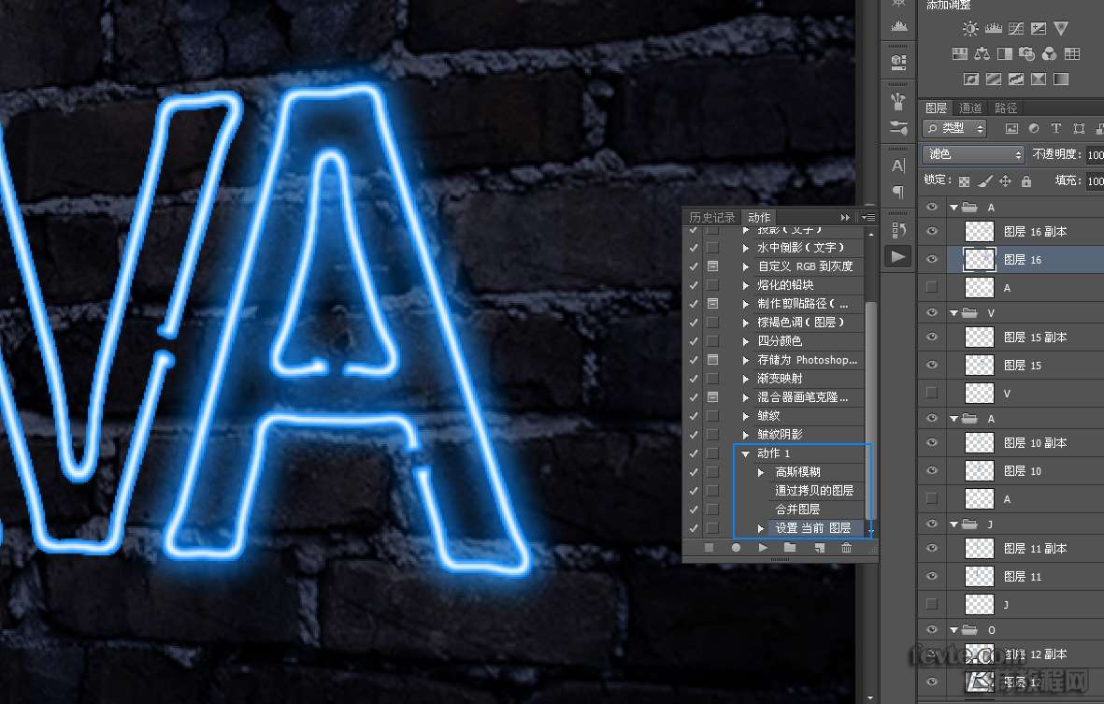This screenshot has height=704, width=1104.
Task: Add a Brightness/Contrast adjustment
Action: 970,28
